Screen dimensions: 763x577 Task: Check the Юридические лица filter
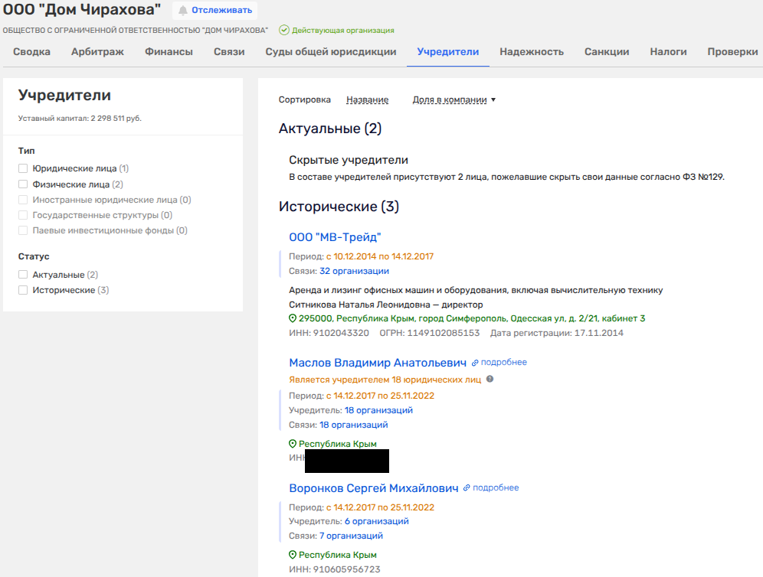tap(23, 168)
